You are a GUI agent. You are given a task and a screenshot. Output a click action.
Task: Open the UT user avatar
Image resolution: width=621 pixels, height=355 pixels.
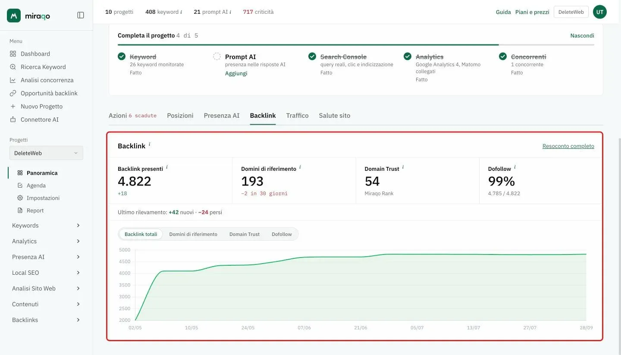click(x=600, y=12)
